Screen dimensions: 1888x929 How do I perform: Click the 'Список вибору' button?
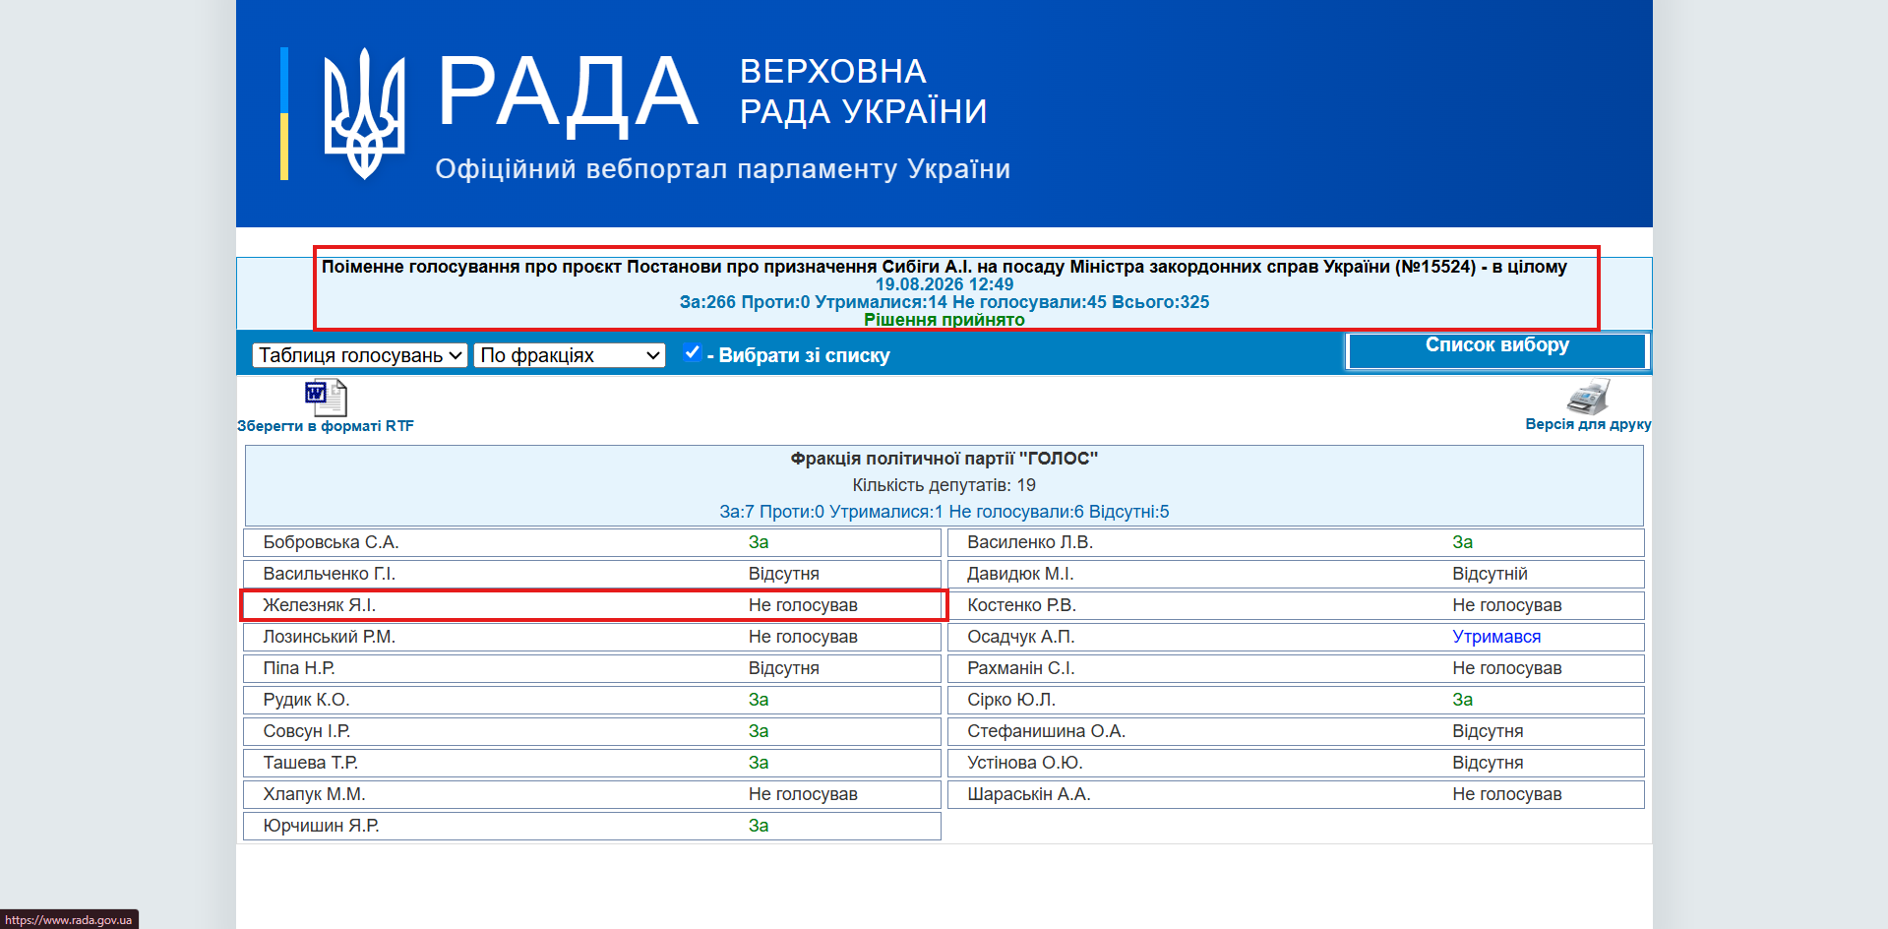1496,350
